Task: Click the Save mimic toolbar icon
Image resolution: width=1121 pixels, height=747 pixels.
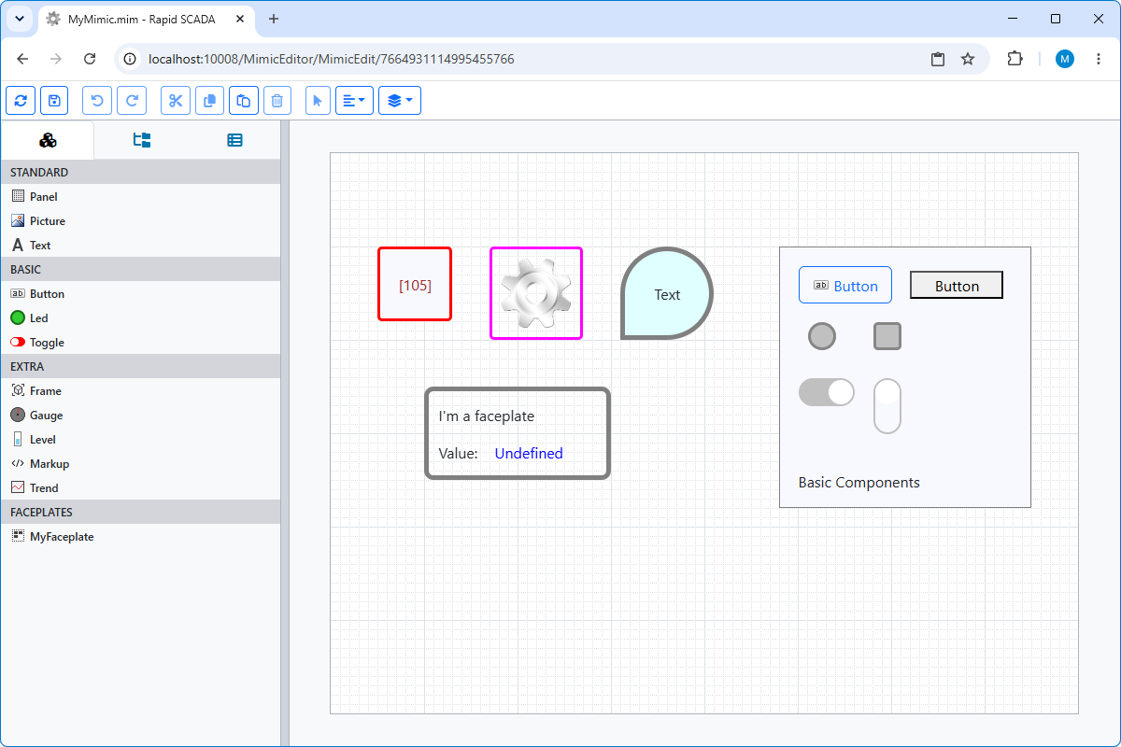Action: coord(54,101)
